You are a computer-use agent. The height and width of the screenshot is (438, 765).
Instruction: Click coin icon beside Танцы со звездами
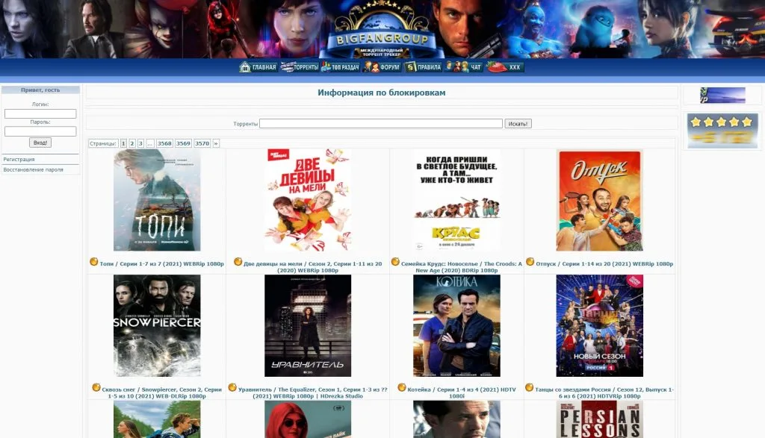530,387
